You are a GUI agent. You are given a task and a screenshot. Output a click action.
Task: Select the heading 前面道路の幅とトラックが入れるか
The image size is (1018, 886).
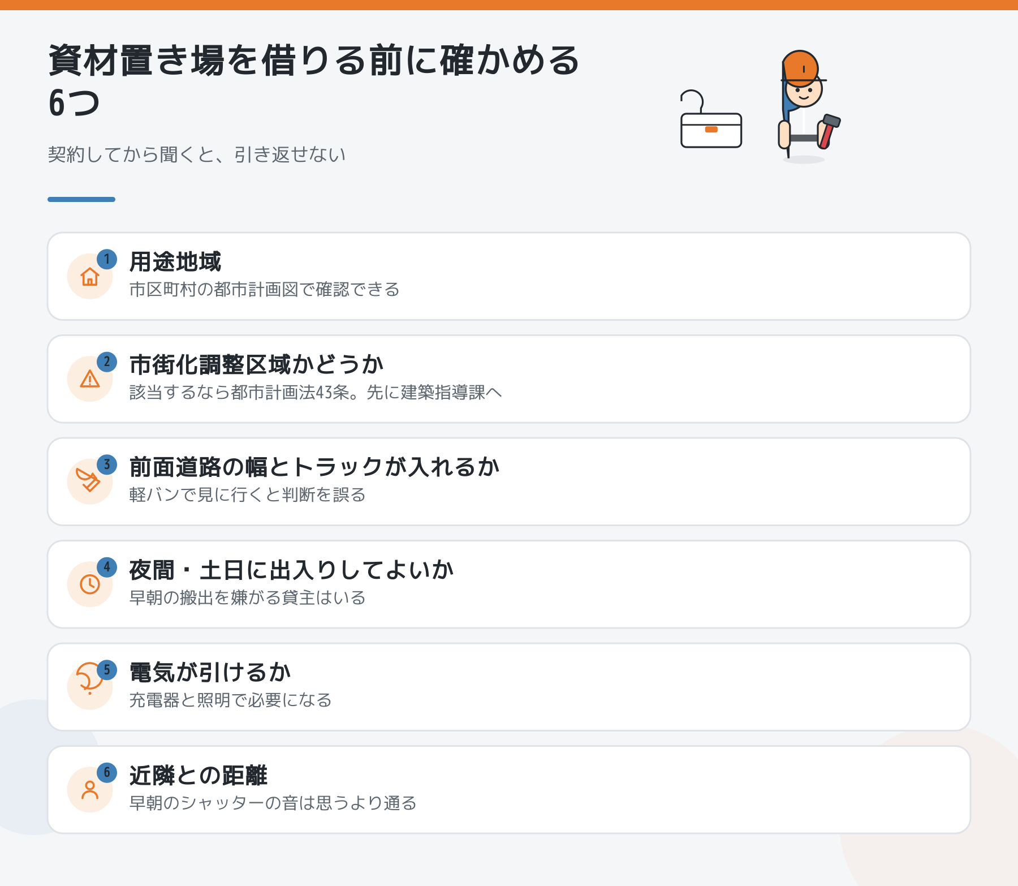coord(314,467)
